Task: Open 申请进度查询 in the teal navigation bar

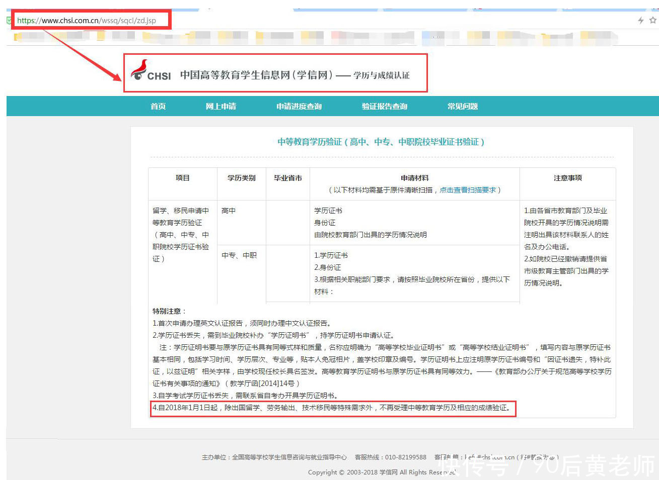Action: (299, 106)
